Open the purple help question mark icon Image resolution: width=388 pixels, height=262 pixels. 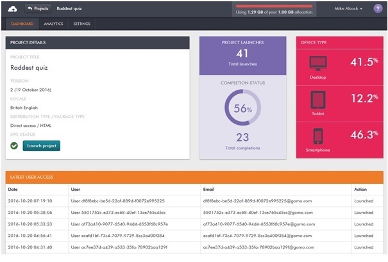378,9
